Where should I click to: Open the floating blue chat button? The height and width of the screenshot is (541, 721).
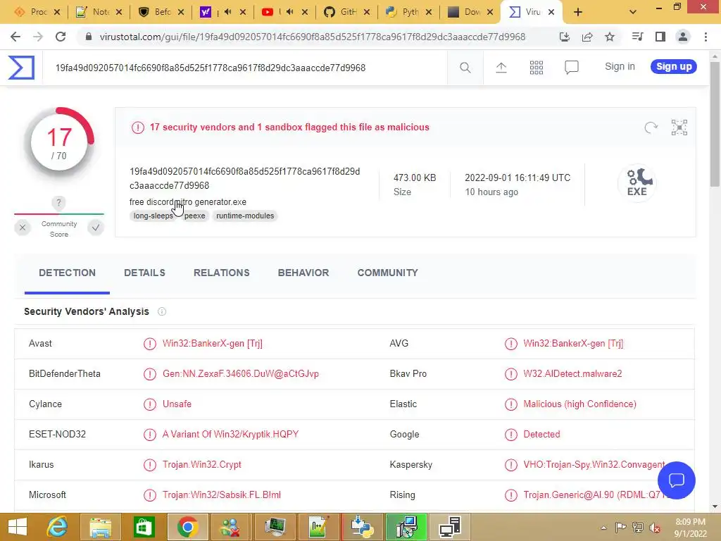(677, 480)
